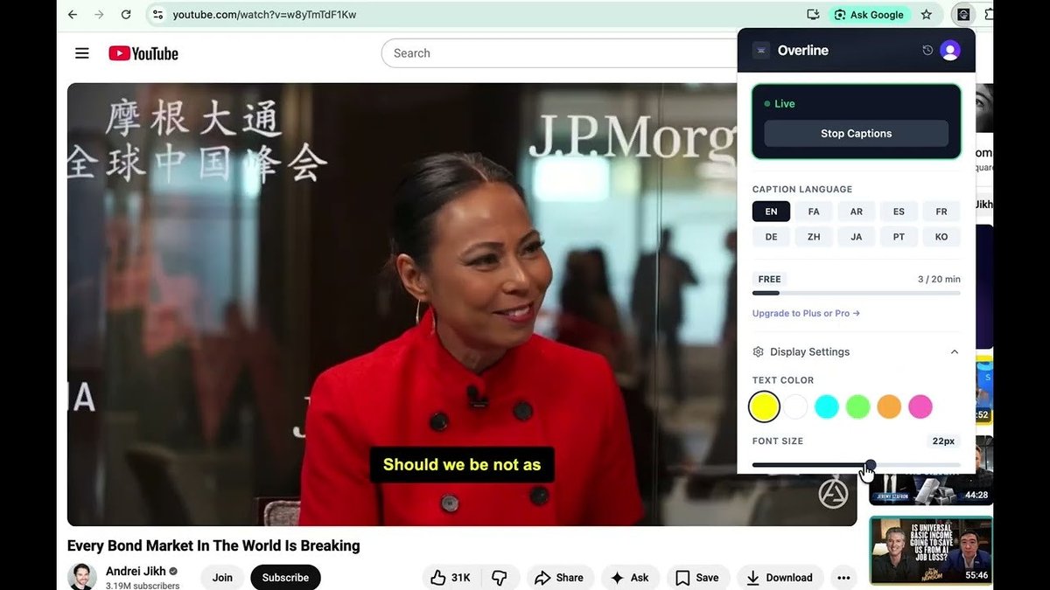Image resolution: width=1050 pixels, height=590 pixels.
Task: Open the Andrei Jikh channel name link
Action: click(136, 571)
